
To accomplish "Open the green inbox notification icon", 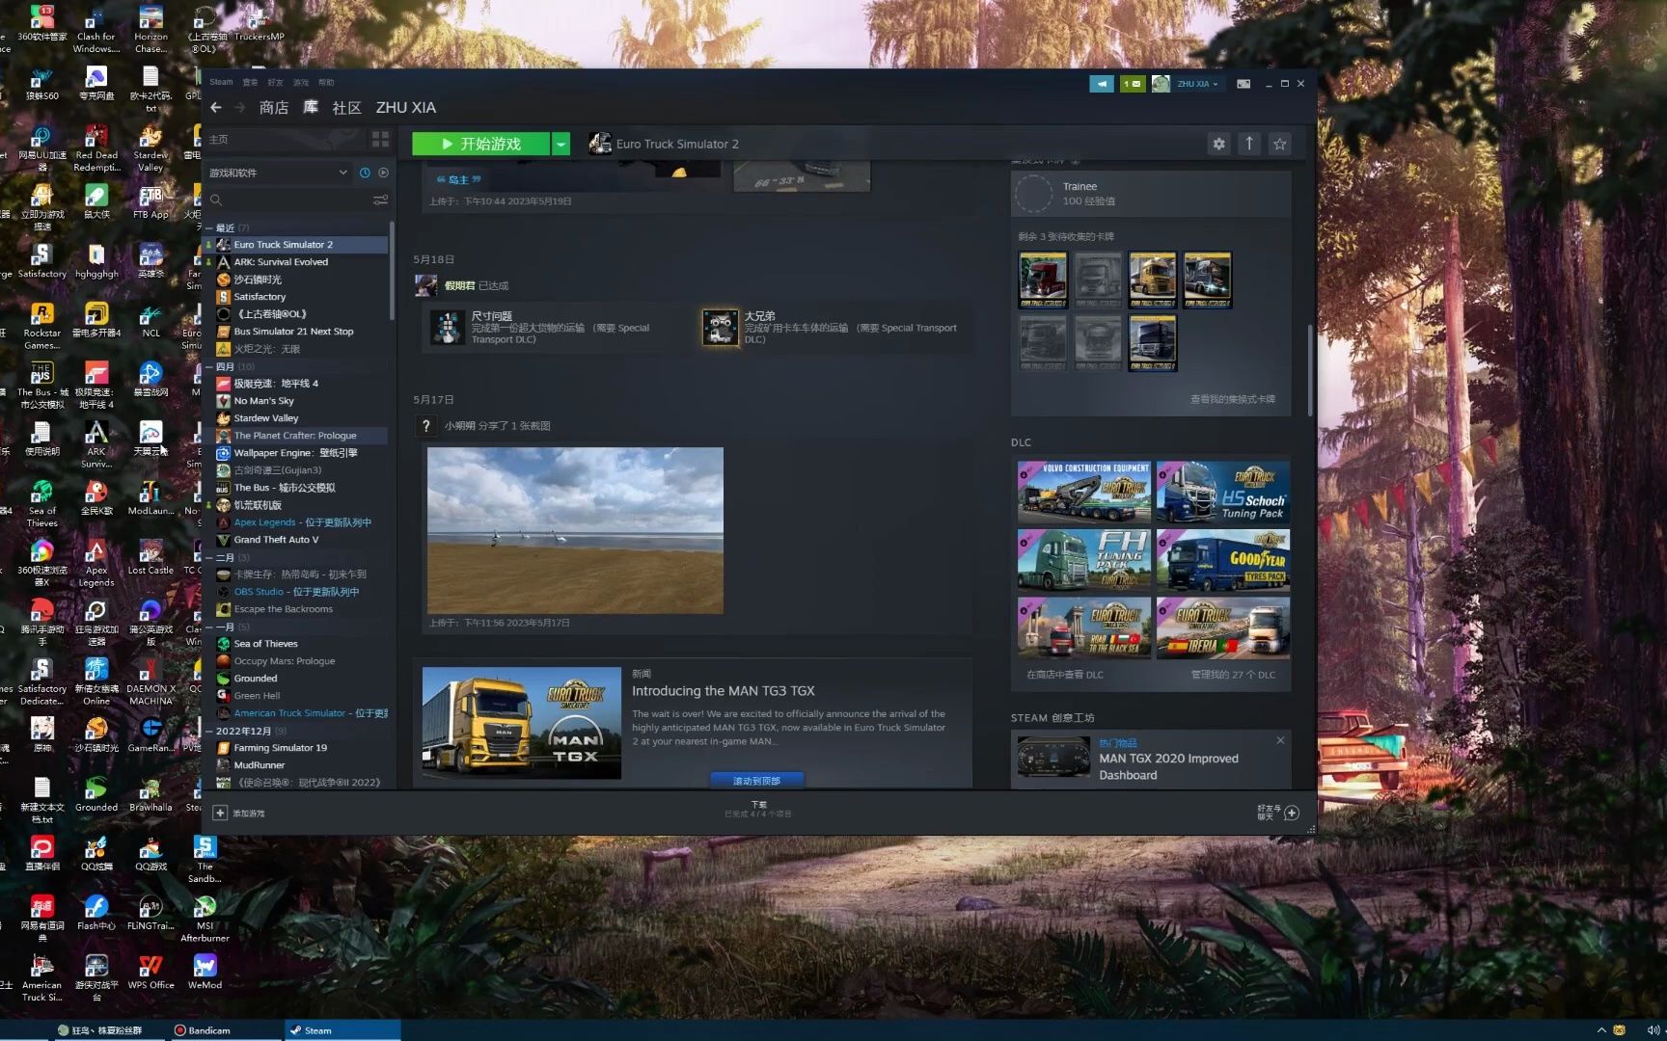I will click(x=1132, y=84).
